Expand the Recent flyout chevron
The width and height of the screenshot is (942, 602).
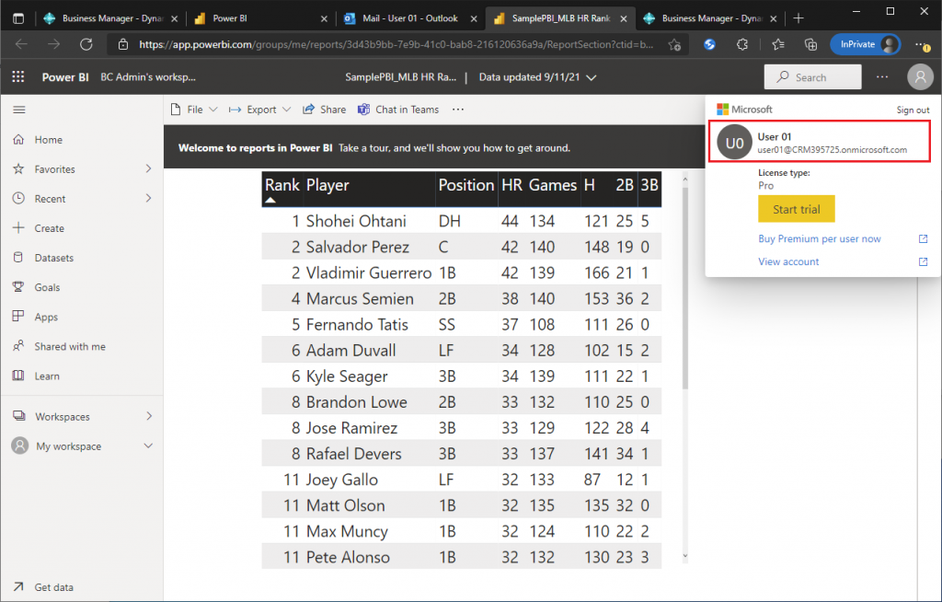click(148, 199)
